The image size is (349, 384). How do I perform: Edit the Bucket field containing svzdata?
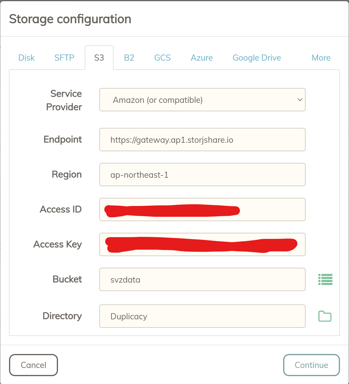click(202, 279)
